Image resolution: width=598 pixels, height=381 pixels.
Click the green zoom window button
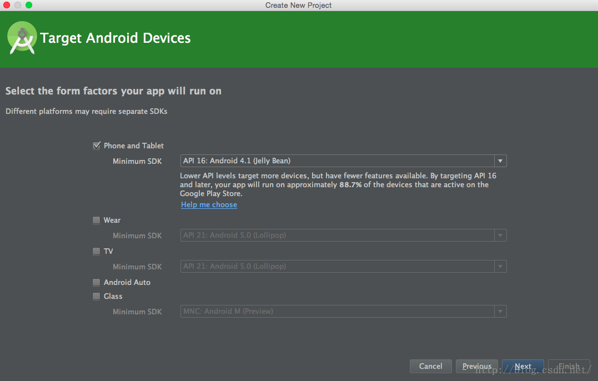pos(29,5)
